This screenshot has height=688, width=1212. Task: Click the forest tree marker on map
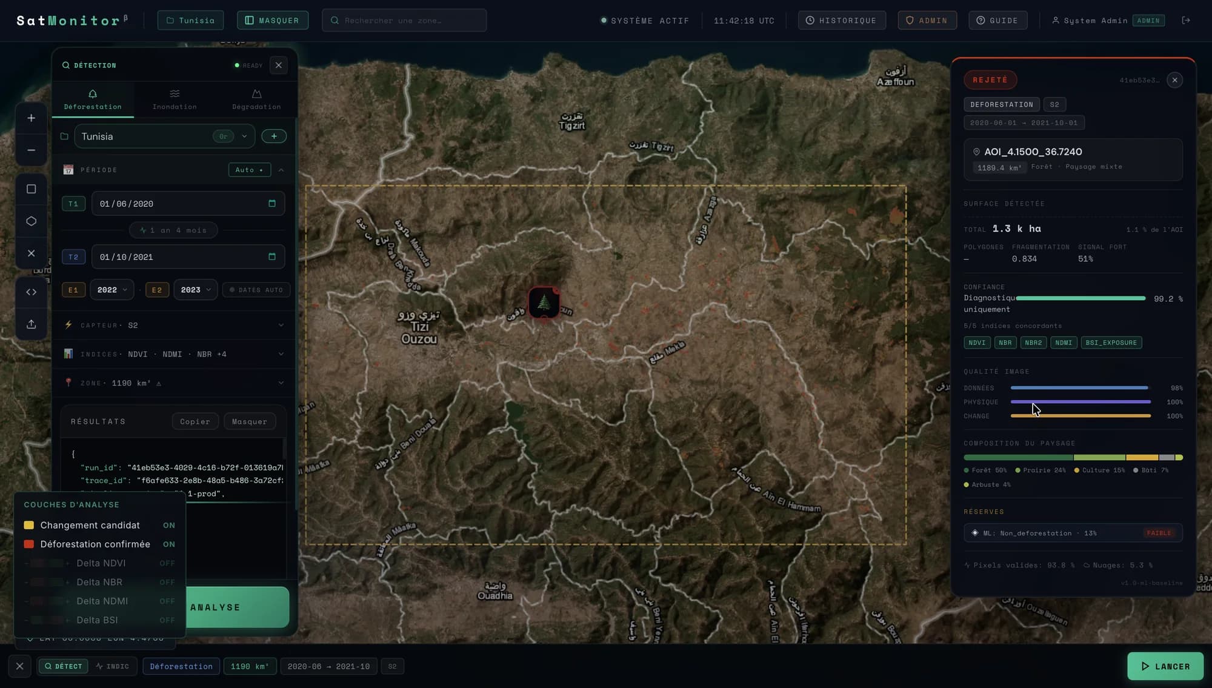(544, 302)
